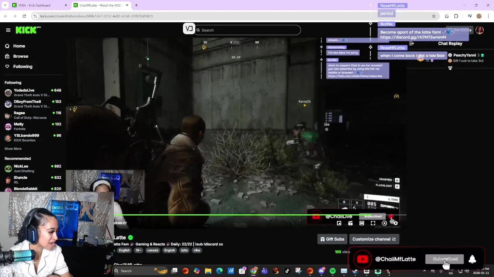Click the canada stream tag
Viewport: 494px width, 277px height.
tap(152, 250)
